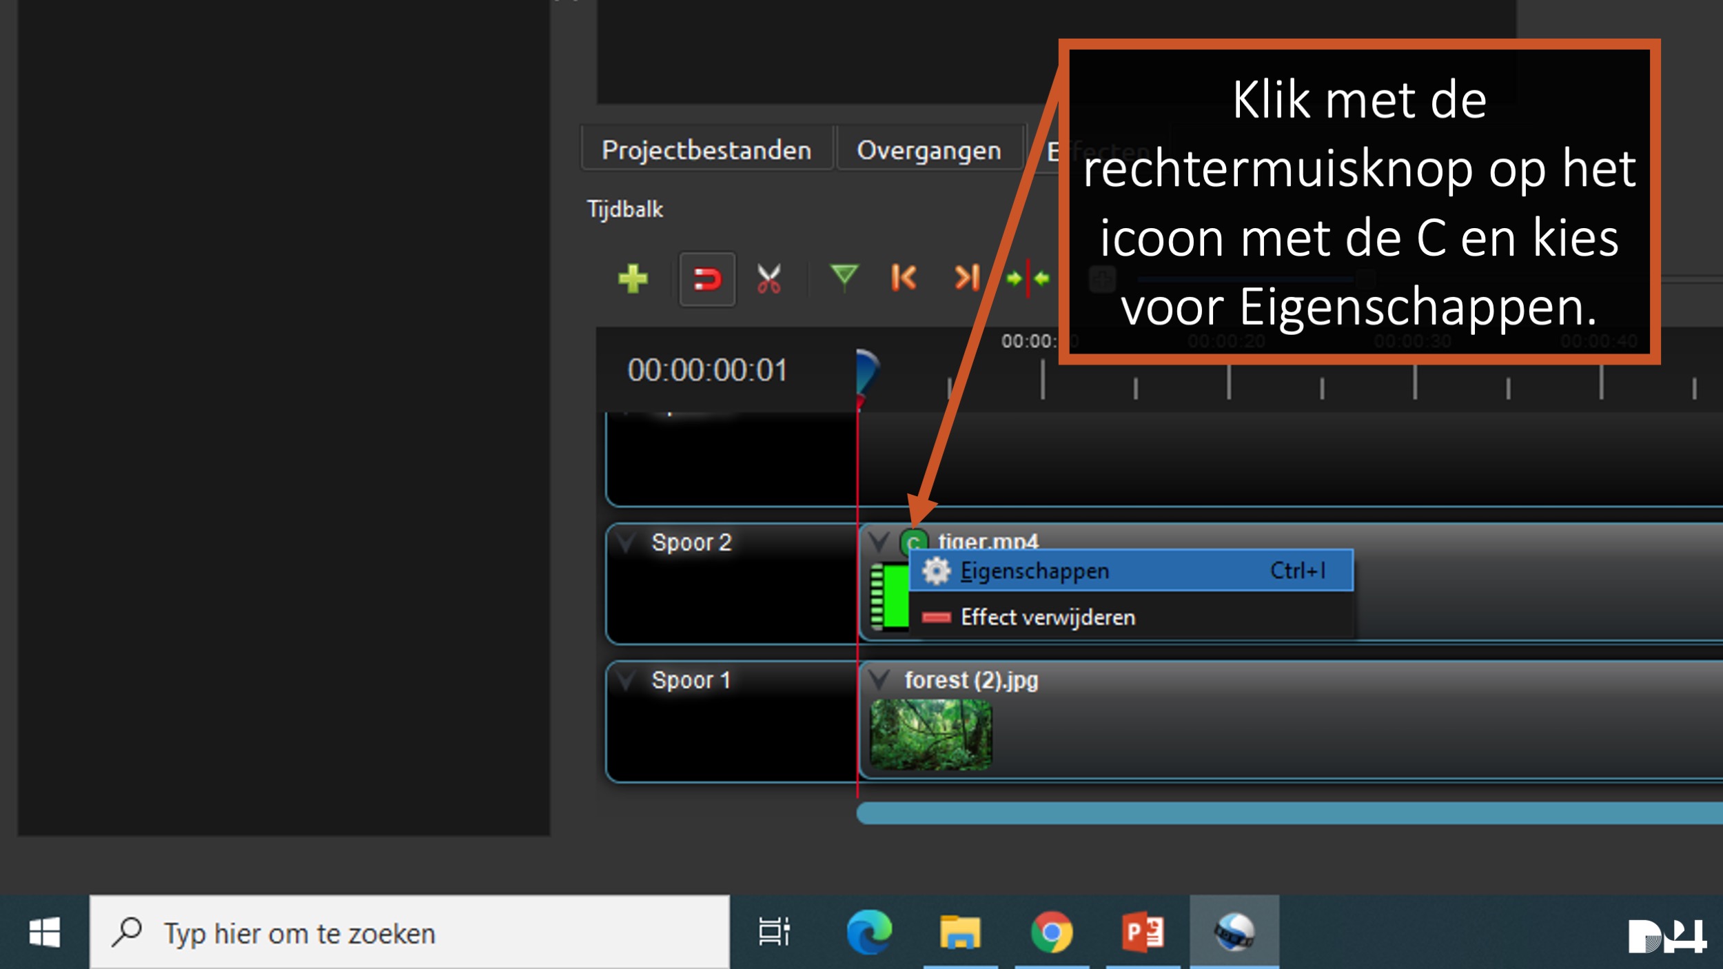Toggle the red magnet snapping button
This screenshot has height=969, width=1723.
pos(707,279)
